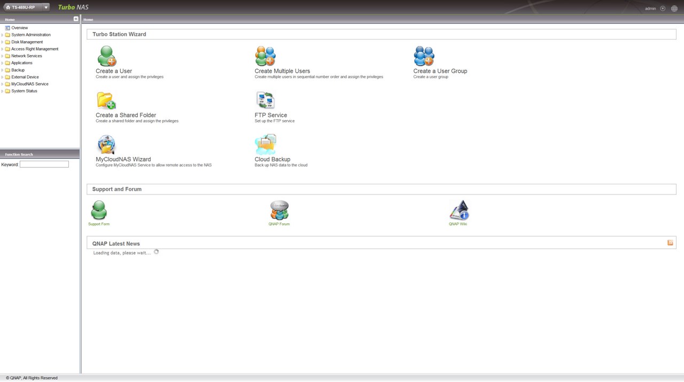Image resolution: width=684 pixels, height=382 pixels.
Task: Click the Create Multiple Users title link
Action: (282, 71)
